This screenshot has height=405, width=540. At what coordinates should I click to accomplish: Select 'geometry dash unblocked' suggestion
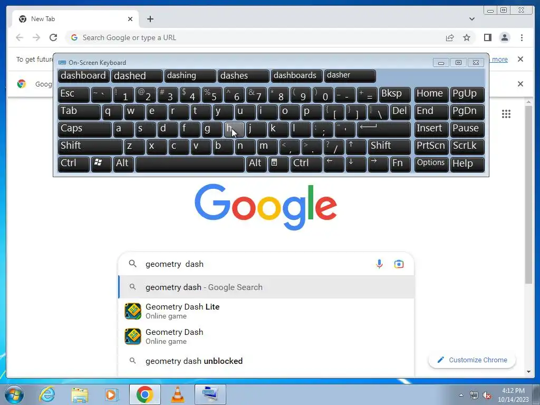pos(266,361)
